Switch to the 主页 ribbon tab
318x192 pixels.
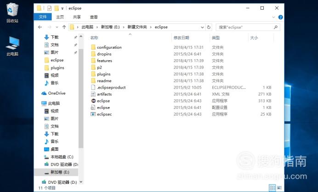tap(60, 17)
